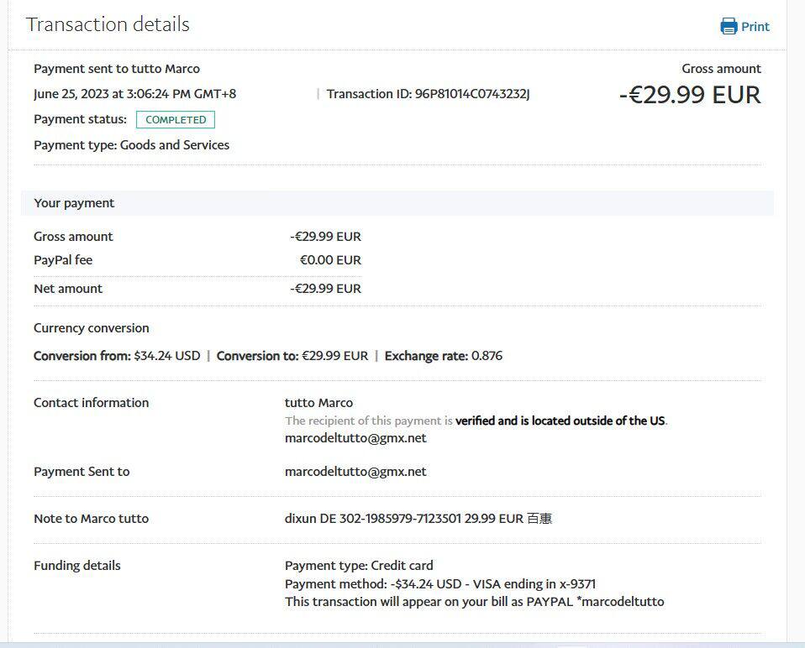
Task: Click recipient name tutto Marco in Contact information
Action: tap(318, 403)
